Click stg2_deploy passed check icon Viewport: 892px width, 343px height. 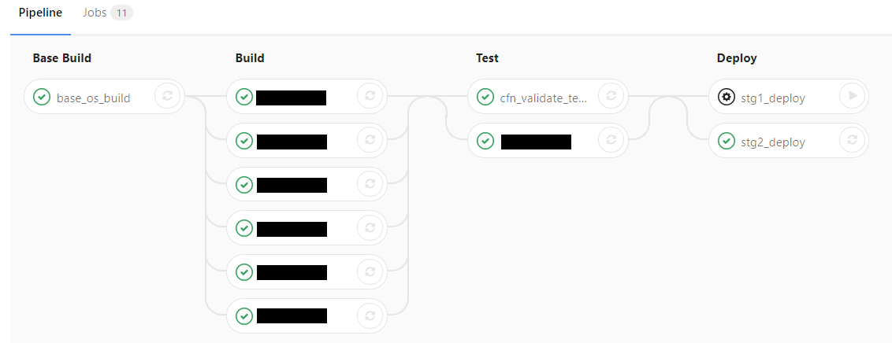[727, 142]
